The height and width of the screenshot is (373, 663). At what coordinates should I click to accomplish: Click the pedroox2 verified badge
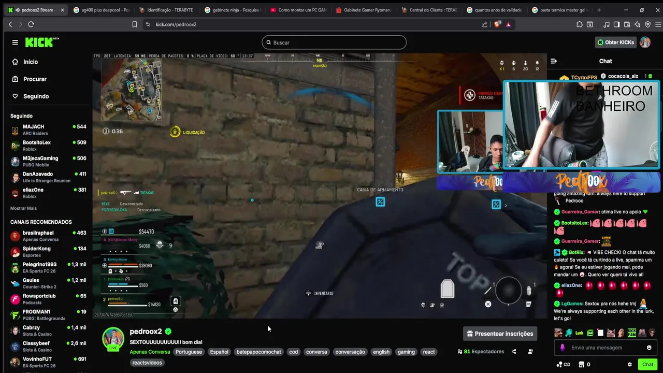coord(168,332)
